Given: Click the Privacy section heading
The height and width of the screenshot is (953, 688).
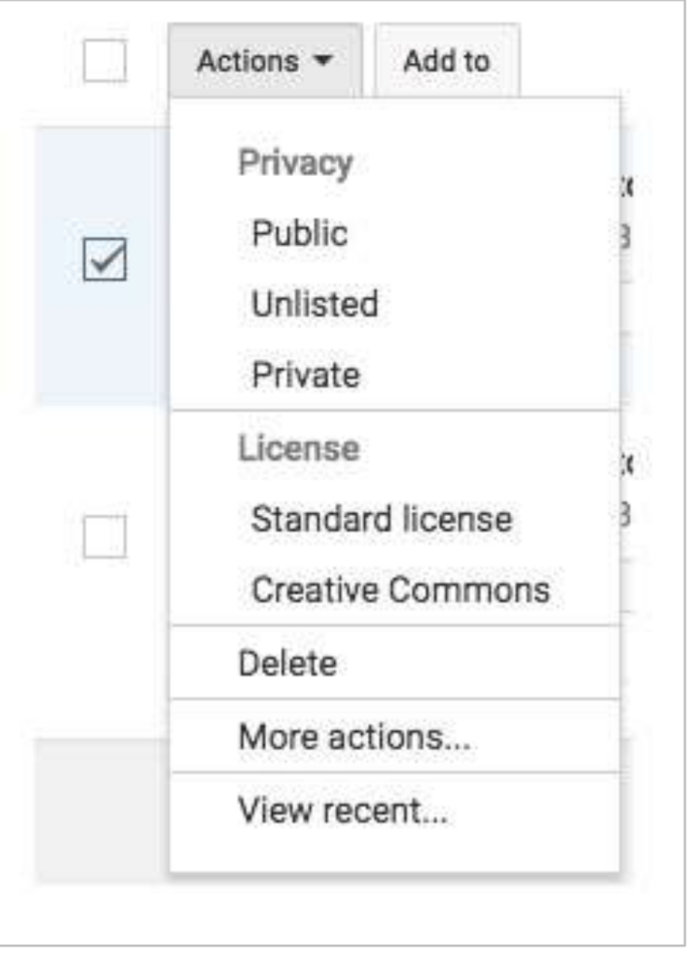Looking at the screenshot, I should 295,163.
